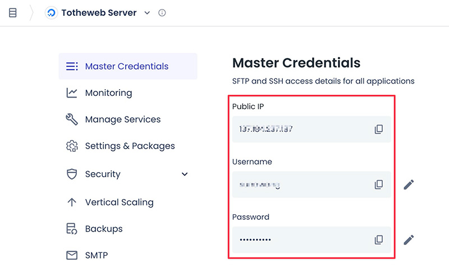The width and height of the screenshot is (449, 268).
Task: Edit the Password with pencil icon
Action: pos(409,240)
